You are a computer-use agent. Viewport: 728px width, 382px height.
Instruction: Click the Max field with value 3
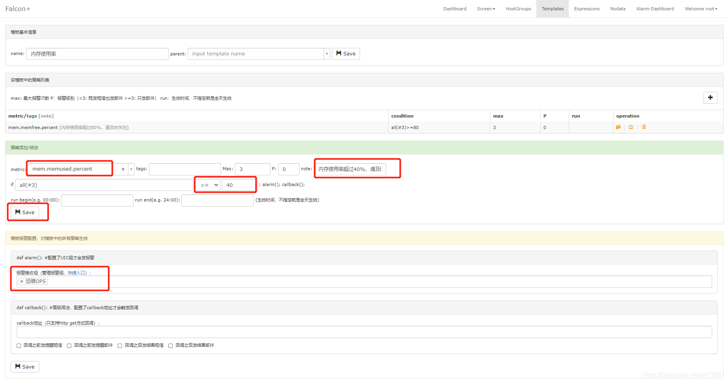(253, 169)
